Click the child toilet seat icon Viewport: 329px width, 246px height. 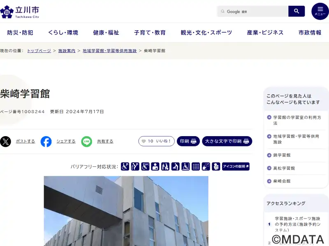point(165,166)
